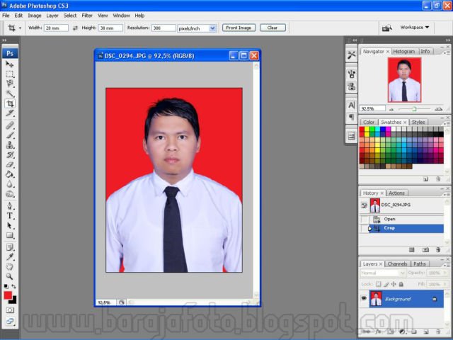Select the Eyedropper tool

(9, 257)
